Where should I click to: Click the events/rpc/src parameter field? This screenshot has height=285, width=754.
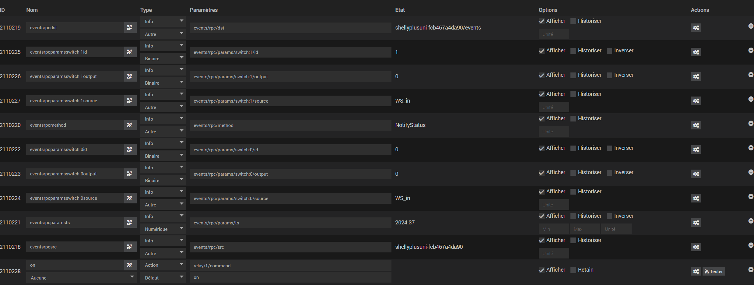(x=290, y=247)
